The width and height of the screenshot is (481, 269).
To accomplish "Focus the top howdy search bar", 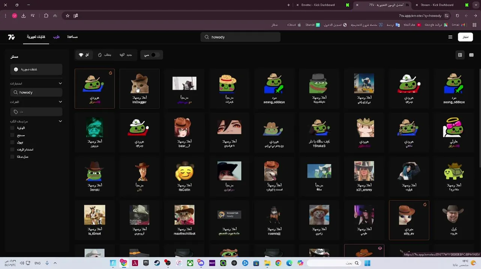I will [x=240, y=37].
